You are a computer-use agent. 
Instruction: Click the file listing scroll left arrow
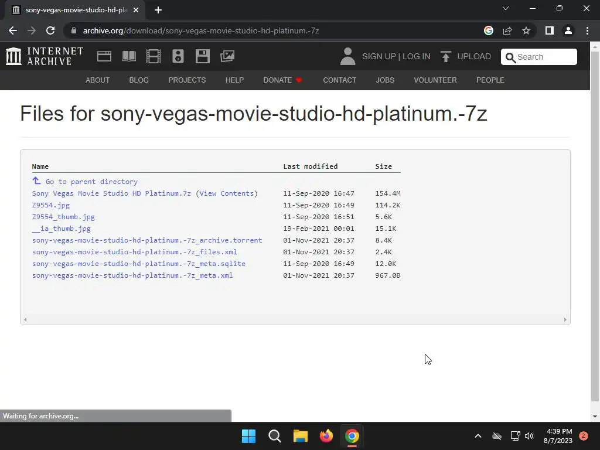point(25,319)
